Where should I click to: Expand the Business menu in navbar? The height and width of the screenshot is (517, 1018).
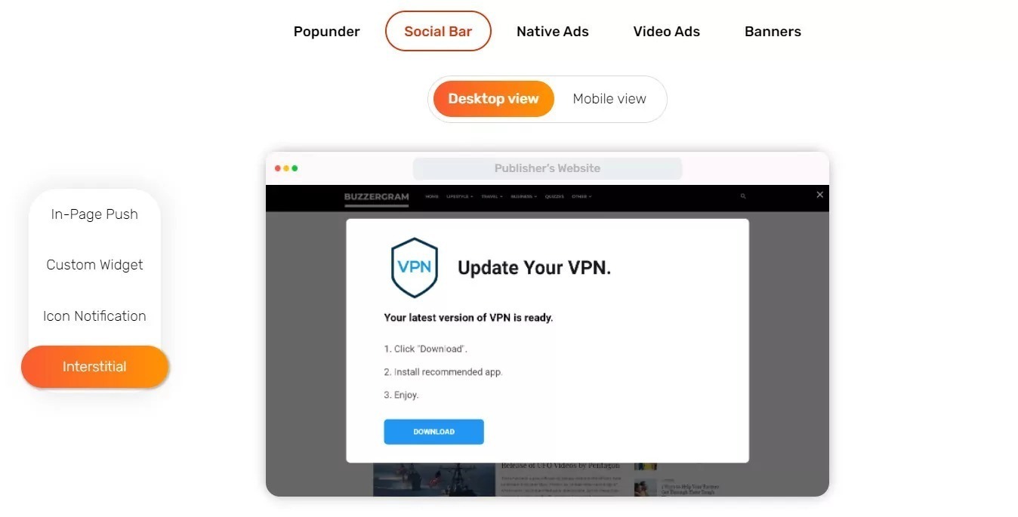pyautogui.click(x=523, y=196)
